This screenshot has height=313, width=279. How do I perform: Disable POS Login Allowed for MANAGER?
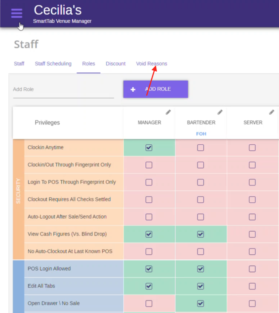149,269
